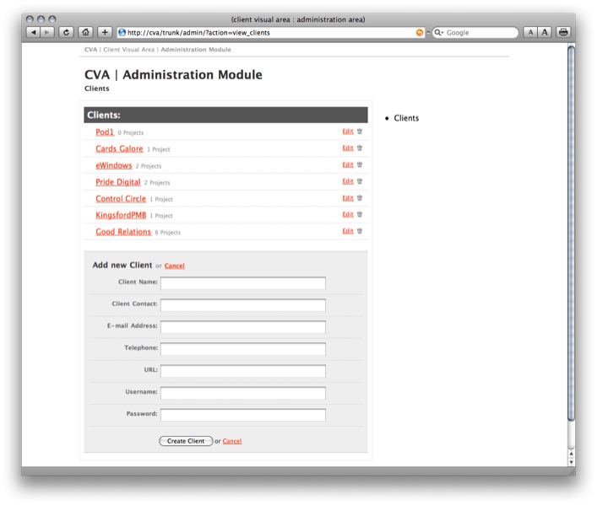Print the page using the printer icon
The width and height of the screenshot is (597, 505).
click(563, 32)
